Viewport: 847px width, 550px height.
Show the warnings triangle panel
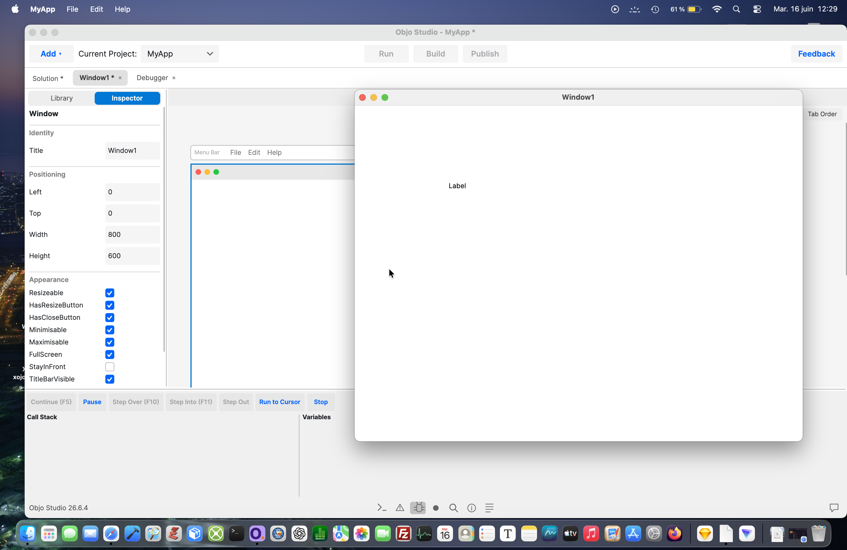coord(400,508)
